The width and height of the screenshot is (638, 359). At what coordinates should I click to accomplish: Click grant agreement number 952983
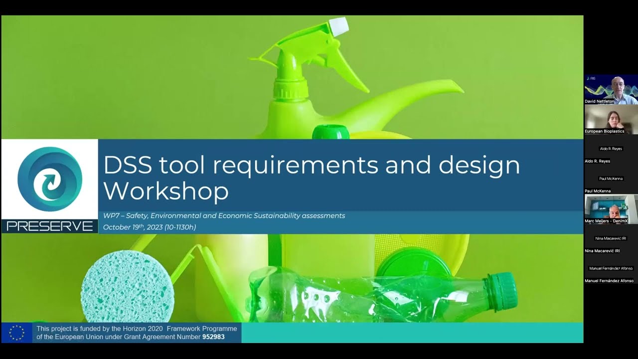click(213, 337)
